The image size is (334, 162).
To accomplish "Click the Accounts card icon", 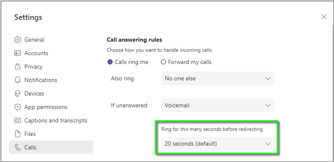I will tap(18, 53).
